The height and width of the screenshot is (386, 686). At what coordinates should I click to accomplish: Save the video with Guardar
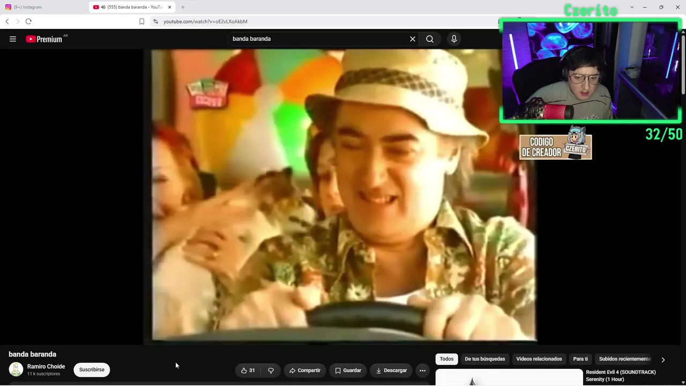point(348,370)
